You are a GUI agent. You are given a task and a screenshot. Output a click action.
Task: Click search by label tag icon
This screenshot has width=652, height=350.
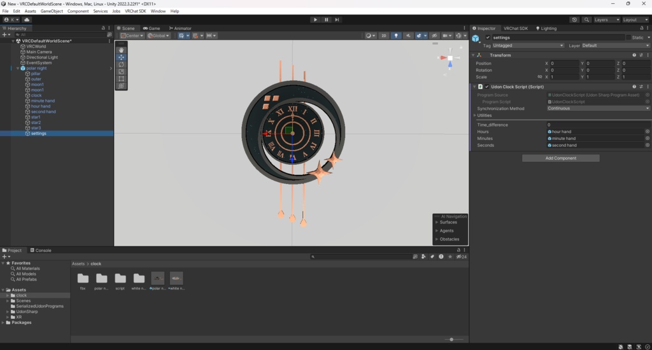432,257
